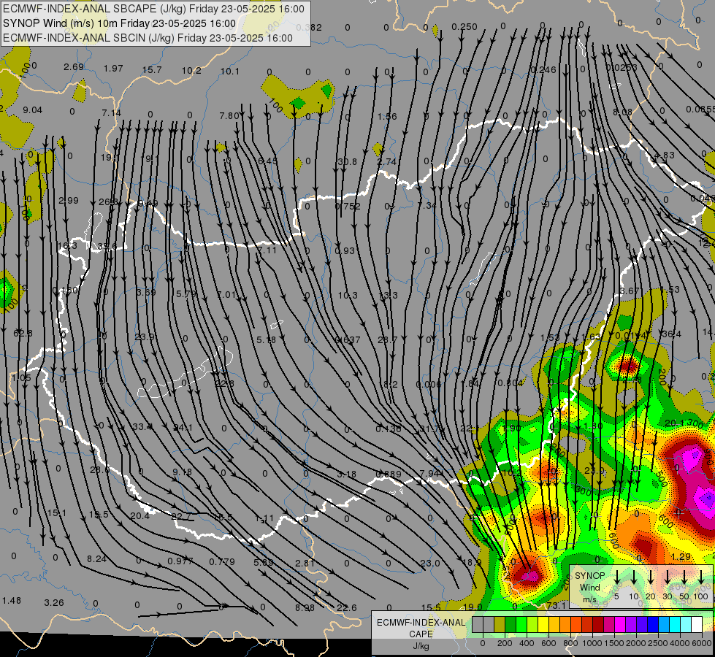Click the map value '1.29'
This screenshot has height=657, width=715.
coord(681,557)
